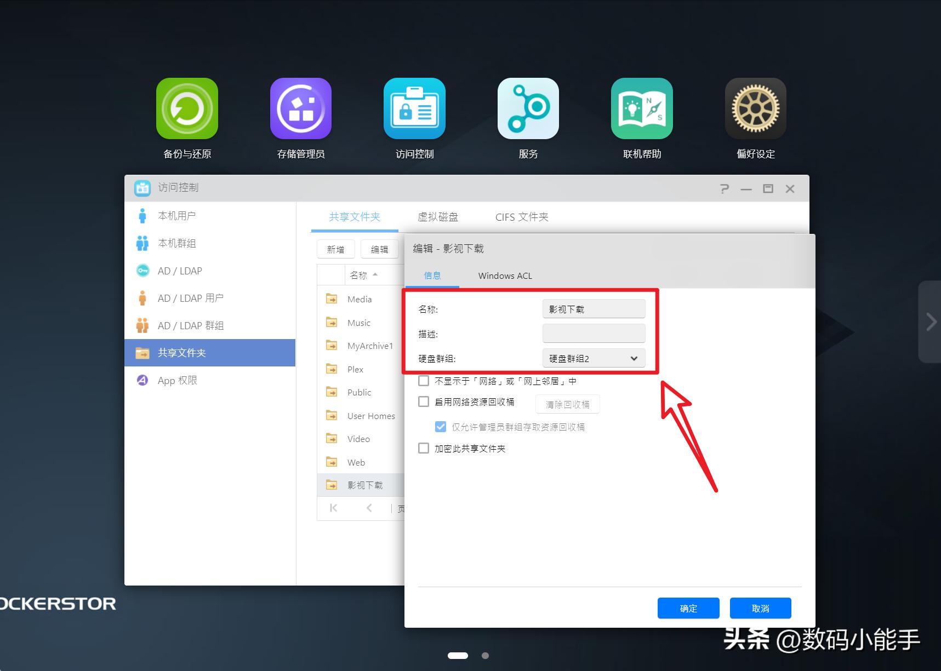Click the right-edge chevron for next page

930,322
